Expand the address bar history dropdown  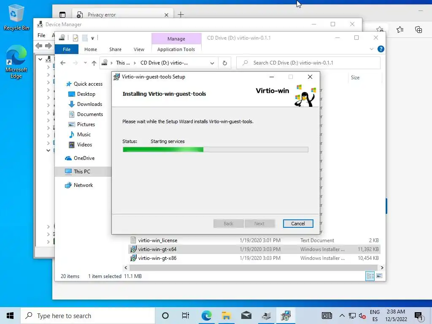212,63
